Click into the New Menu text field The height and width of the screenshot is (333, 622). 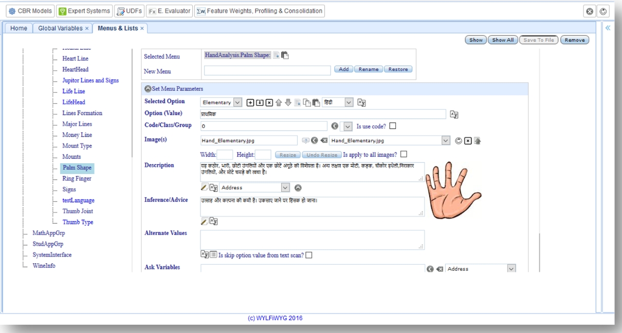pos(267,70)
